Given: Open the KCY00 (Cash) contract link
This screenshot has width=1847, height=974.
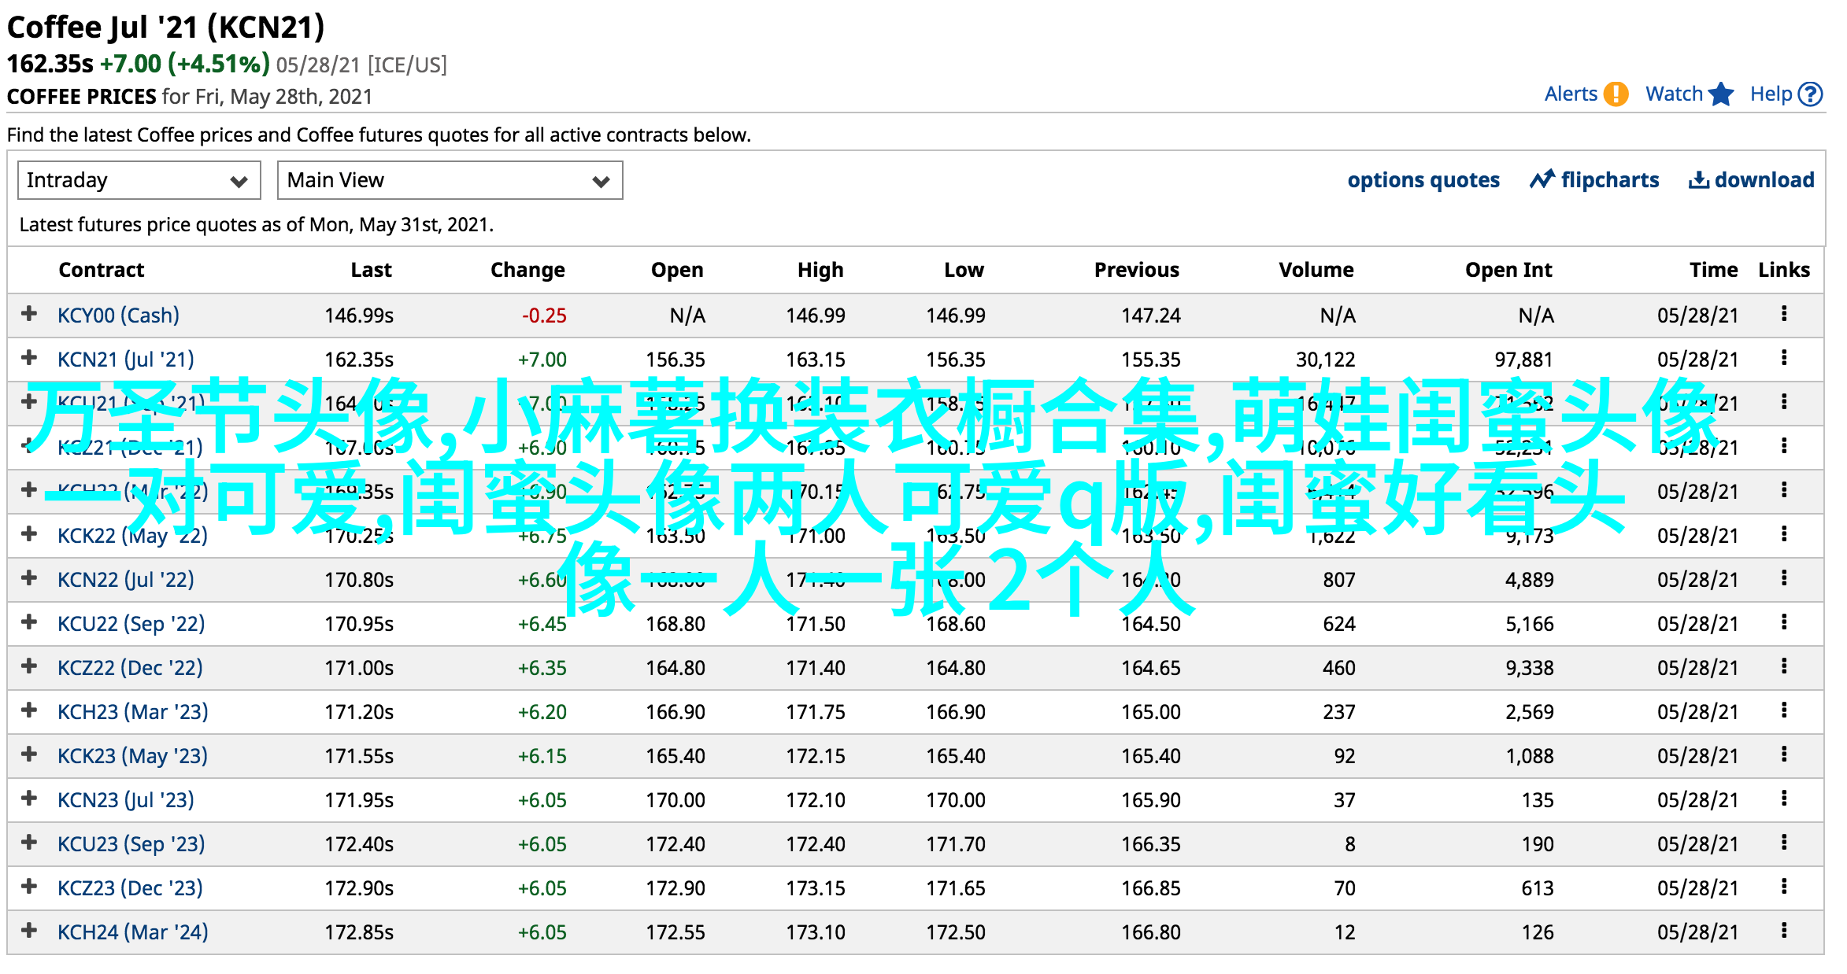Looking at the screenshot, I should [118, 315].
